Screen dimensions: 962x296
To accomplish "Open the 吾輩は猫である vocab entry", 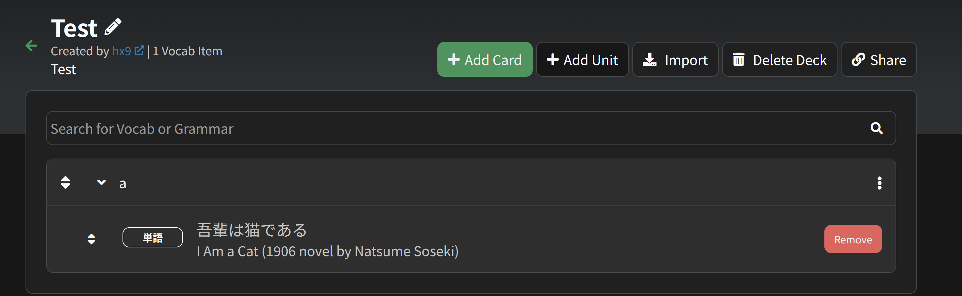I will point(252,230).
